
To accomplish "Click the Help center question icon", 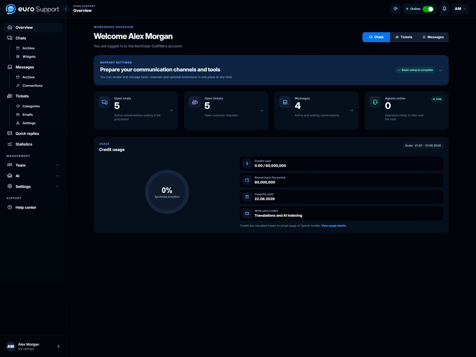I will (x=10, y=207).
